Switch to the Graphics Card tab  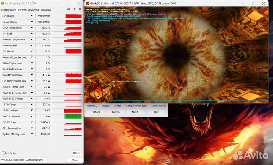pyautogui.click(x=9, y=10)
